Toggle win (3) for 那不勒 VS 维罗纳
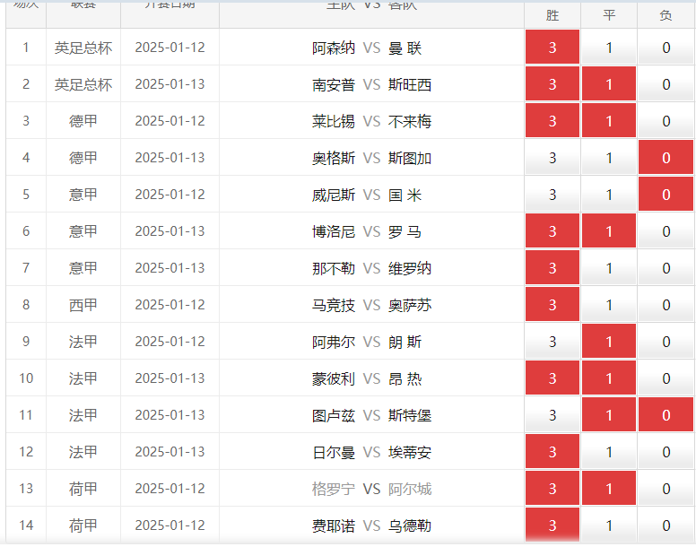Image resolution: width=696 pixels, height=547 pixels. click(x=552, y=268)
